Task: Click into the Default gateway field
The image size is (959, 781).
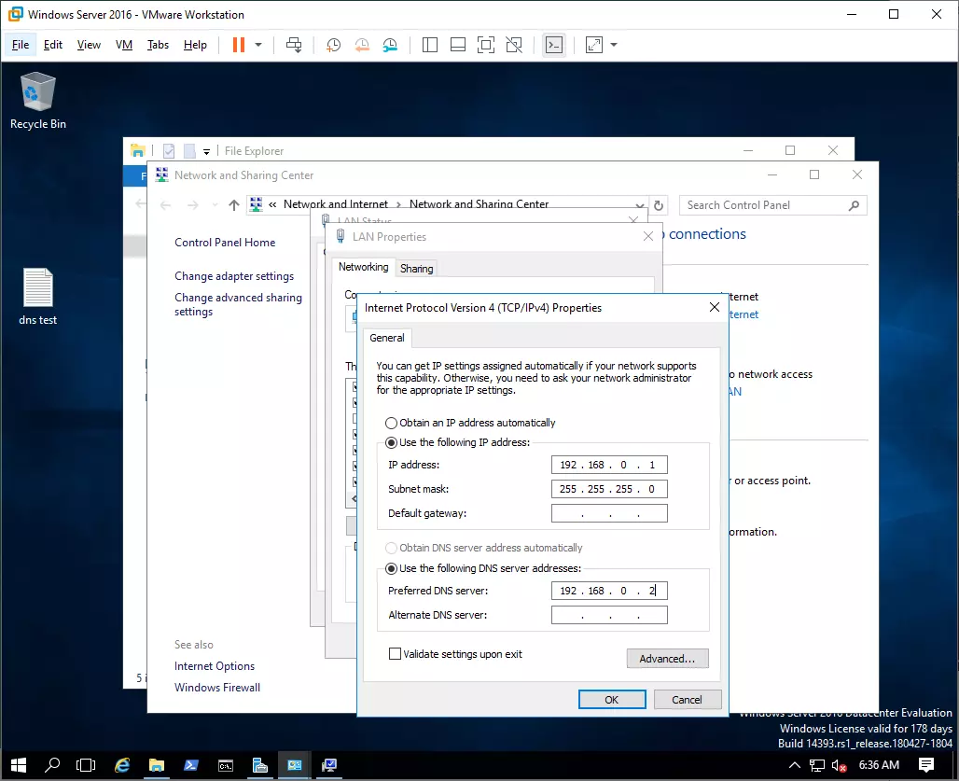Action: (609, 513)
